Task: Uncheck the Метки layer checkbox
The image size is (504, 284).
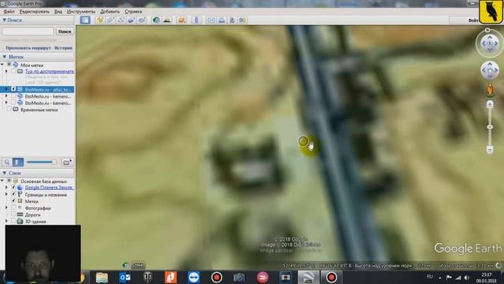Action: click(x=13, y=201)
